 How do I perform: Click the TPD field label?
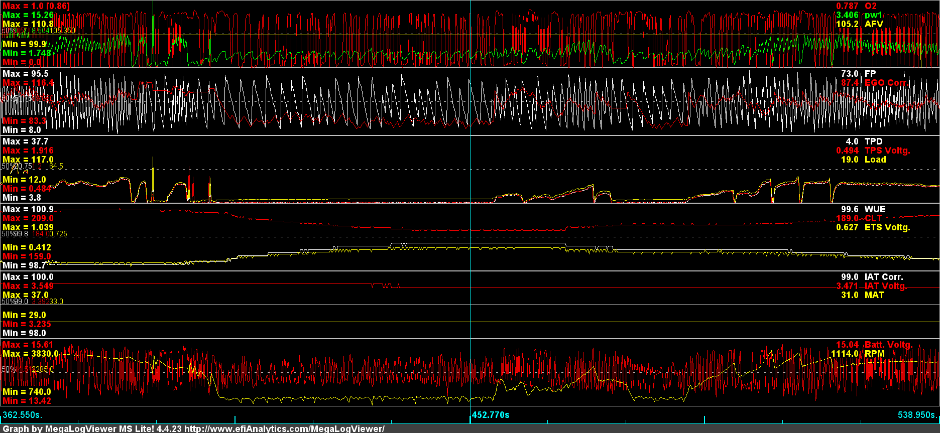tap(873, 141)
